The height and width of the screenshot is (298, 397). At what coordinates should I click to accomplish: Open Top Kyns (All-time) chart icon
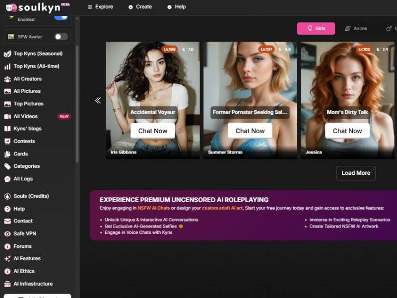(x=7, y=67)
